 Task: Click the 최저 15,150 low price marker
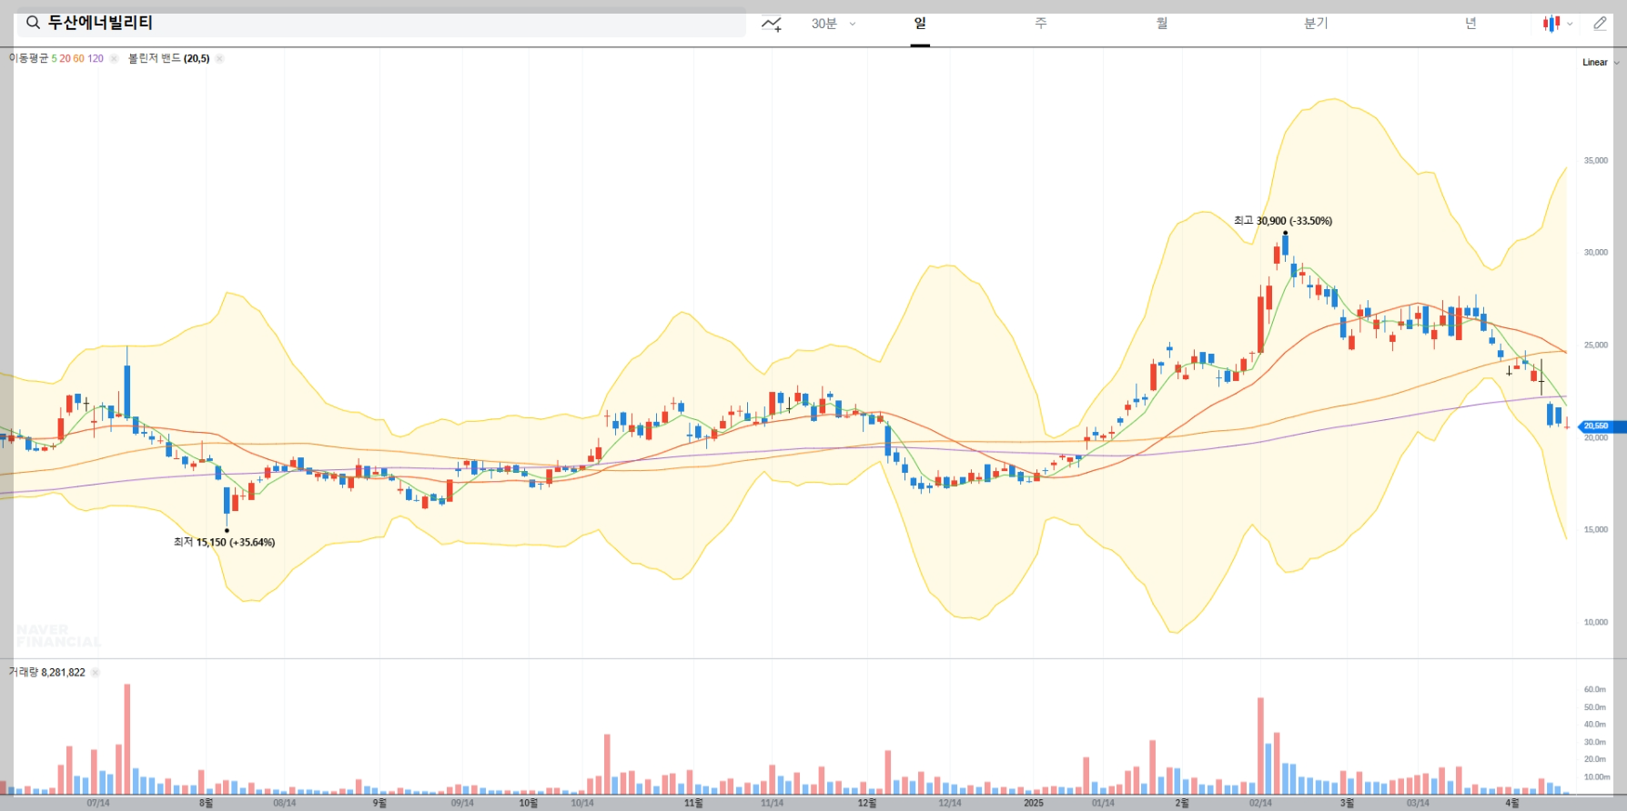pos(224,542)
